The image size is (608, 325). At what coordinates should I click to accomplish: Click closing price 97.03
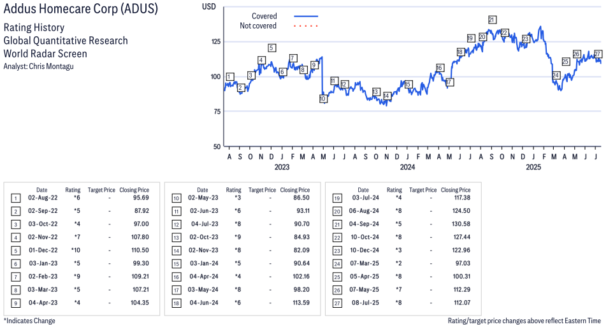(463, 264)
